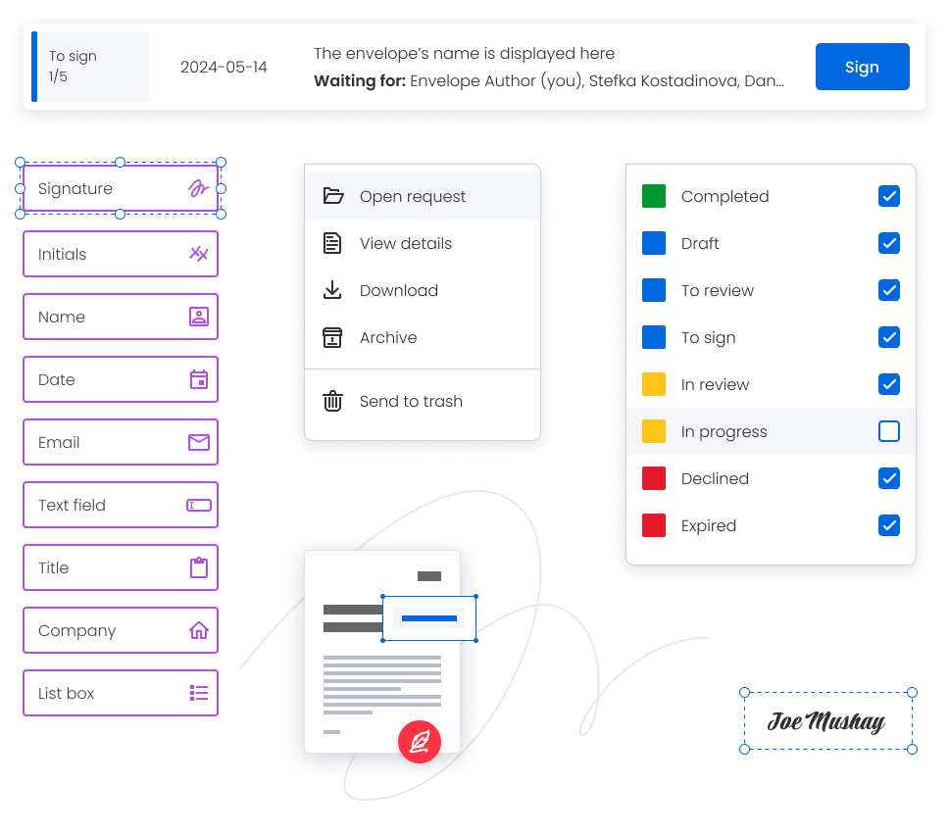The height and width of the screenshot is (835, 949).
Task: Pick the Date field label
Action: pyautogui.click(x=56, y=380)
